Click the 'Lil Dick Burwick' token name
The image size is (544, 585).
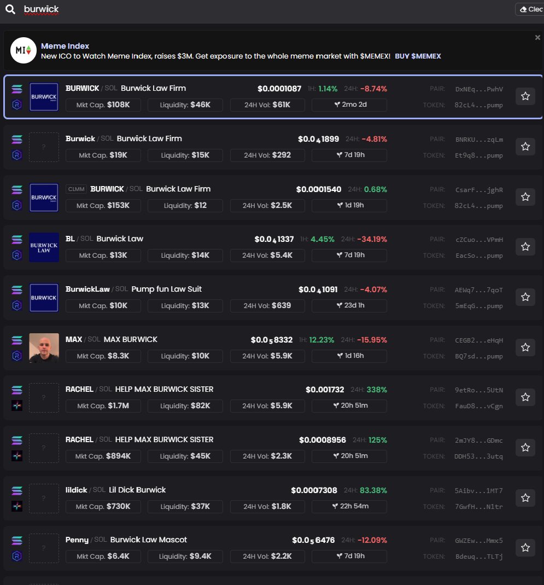click(x=137, y=490)
